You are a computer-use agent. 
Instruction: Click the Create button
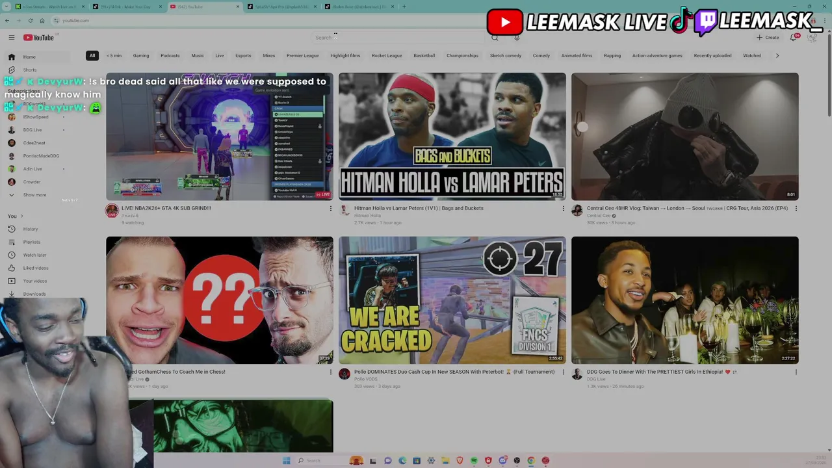(x=768, y=38)
